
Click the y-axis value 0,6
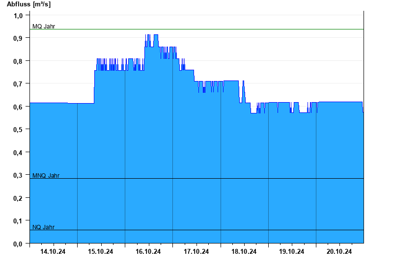click(x=18, y=107)
